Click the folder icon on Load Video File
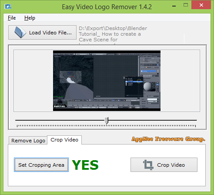Viewport: 214px width, 195px height. (20, 32)
